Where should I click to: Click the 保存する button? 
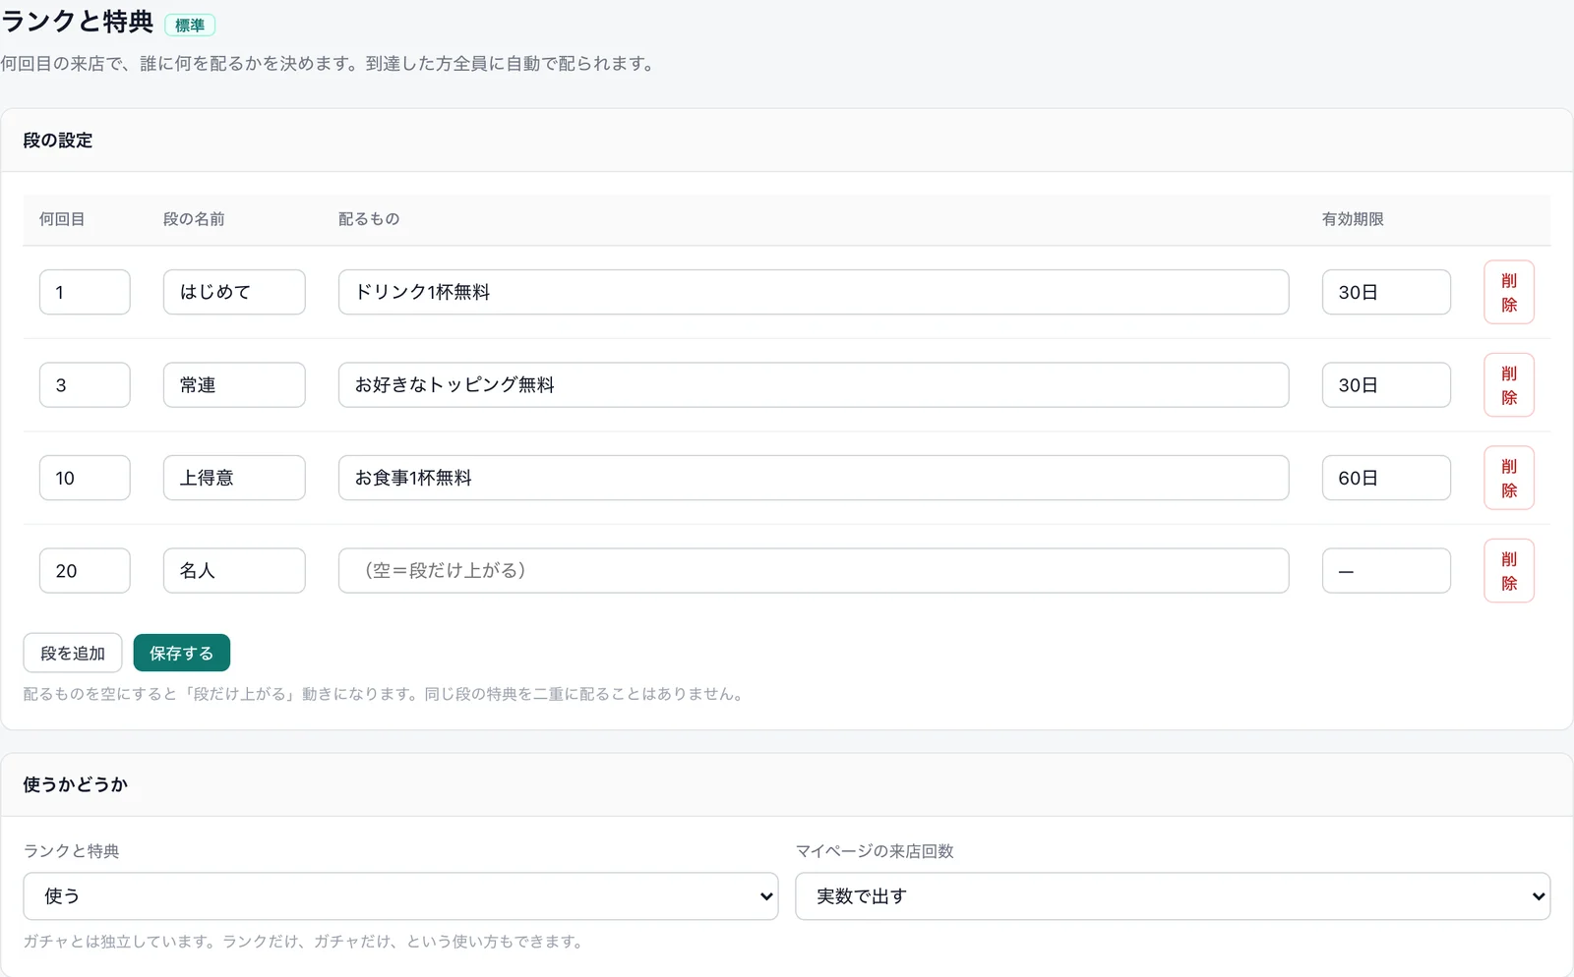point(182,653)
